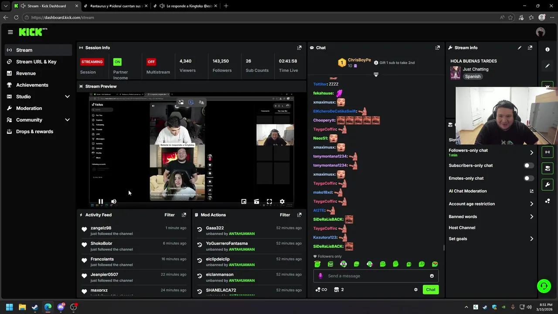
Task: Open the green support headset bubble
Action: coord(544,286)
